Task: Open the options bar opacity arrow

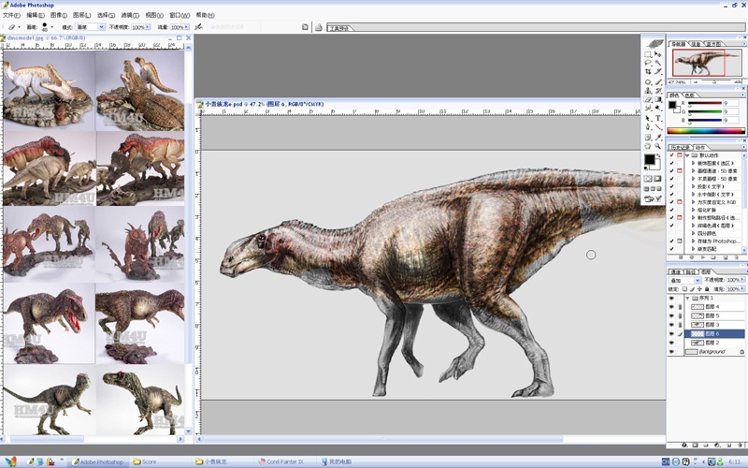Action: coord(148,27)
